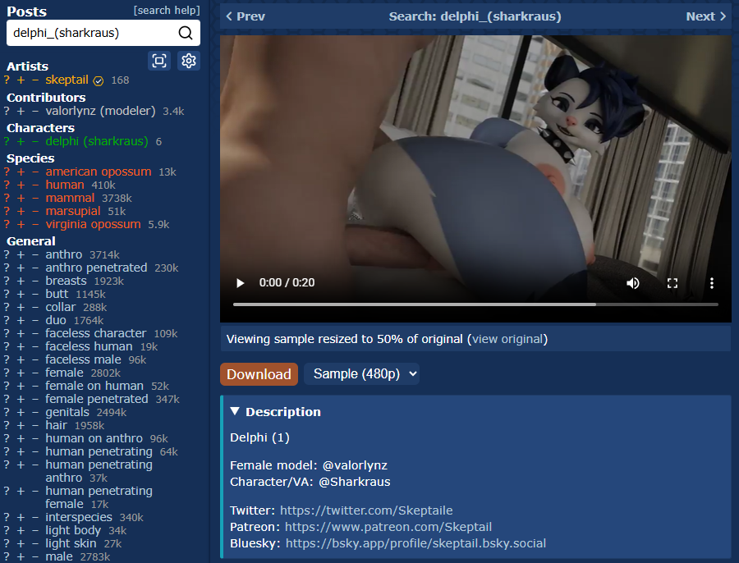Open the marsupial species tag
Image resolution: width=739 pixels, height=563 pixels.
pos(73,211)
